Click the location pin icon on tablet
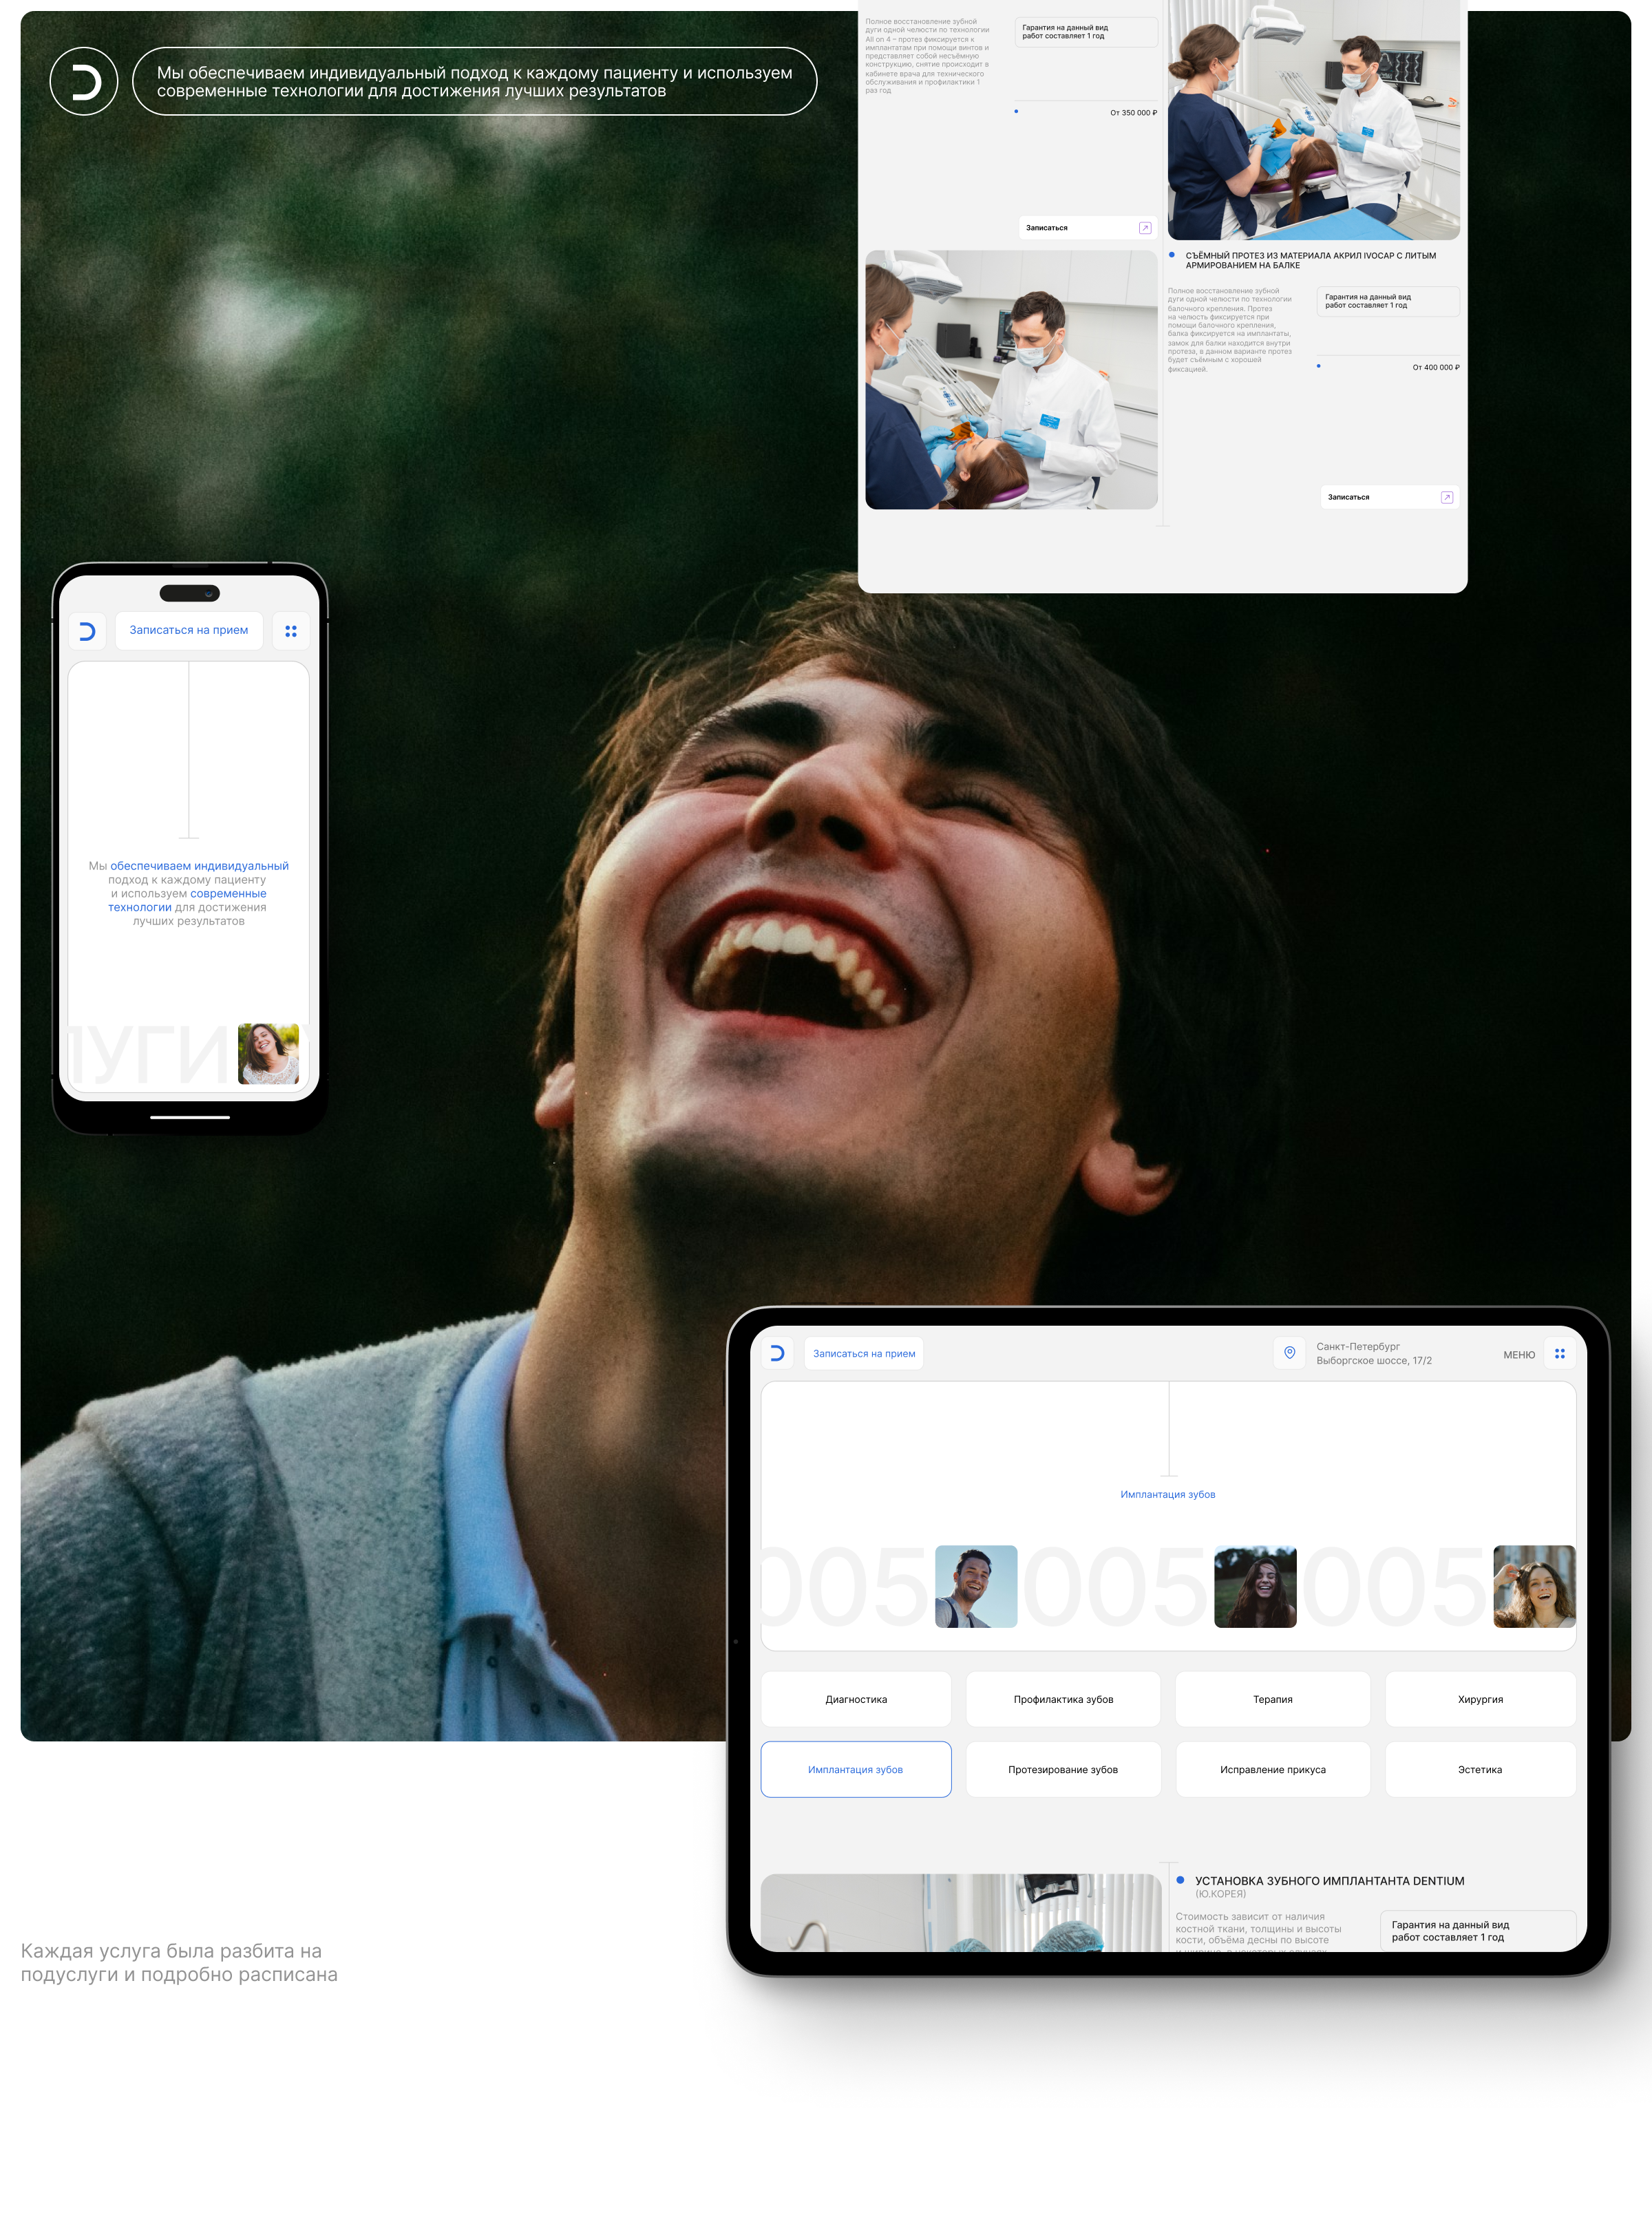The width and height of the screenshot is (1652, 2226). coord(1289,1353)
